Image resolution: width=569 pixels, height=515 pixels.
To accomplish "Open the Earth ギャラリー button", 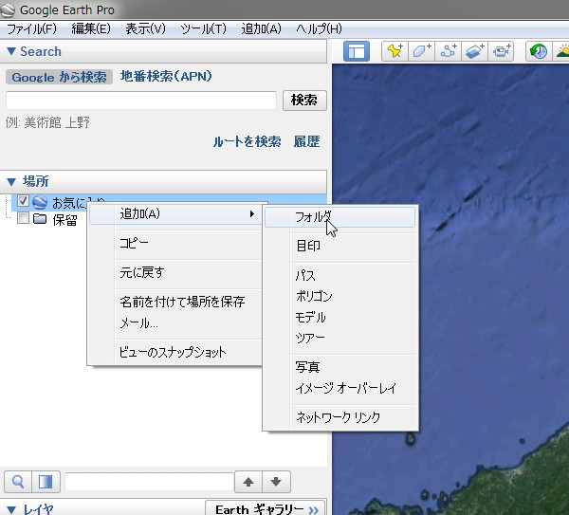I will [266, 508].
